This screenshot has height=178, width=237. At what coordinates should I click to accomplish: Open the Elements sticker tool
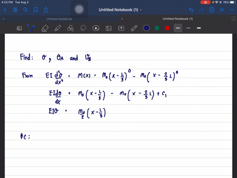(96, 28)
